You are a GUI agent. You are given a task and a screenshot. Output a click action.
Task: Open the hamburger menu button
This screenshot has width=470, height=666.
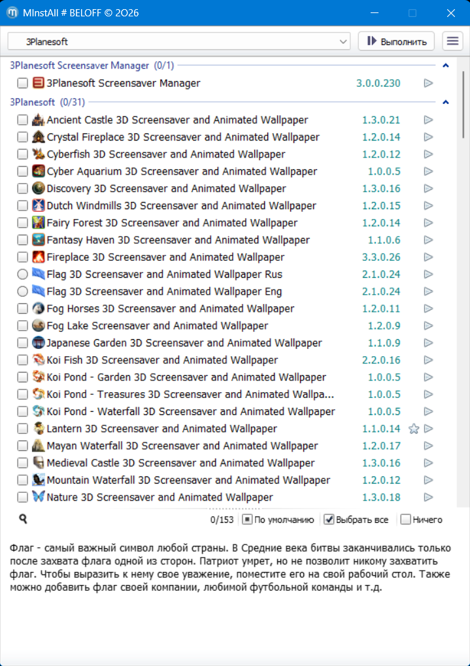[452, 41]
